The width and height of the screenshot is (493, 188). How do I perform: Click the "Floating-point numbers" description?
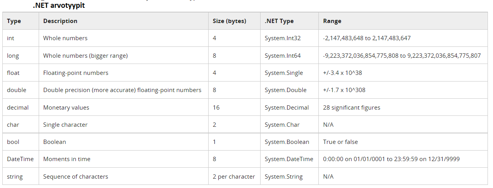[x=76, y=73]
